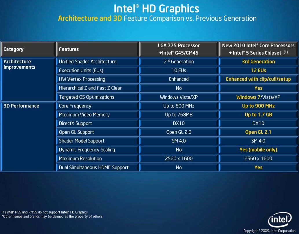Screen dimensions: 299x234
Task: Click "No" in the Dynamic Frequency Scaling row
Action: pyautogui.click(x=179, y=150)
